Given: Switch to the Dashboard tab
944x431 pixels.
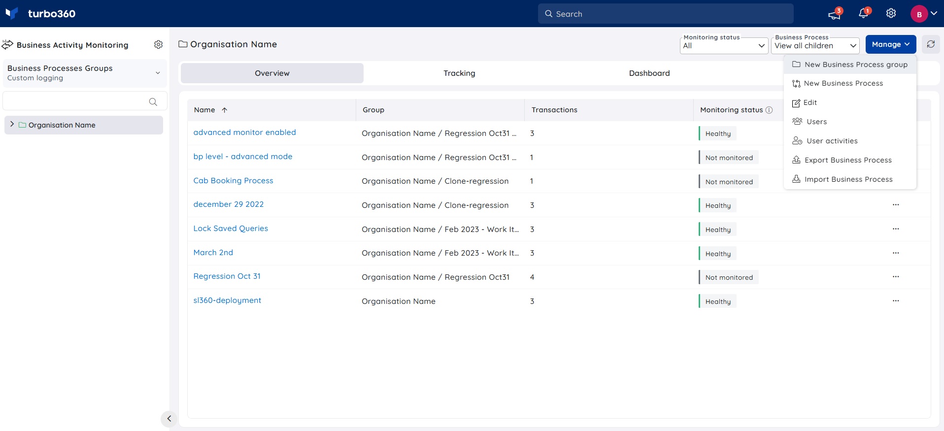Looking at the screenshot, I should (x=649, y=73).
